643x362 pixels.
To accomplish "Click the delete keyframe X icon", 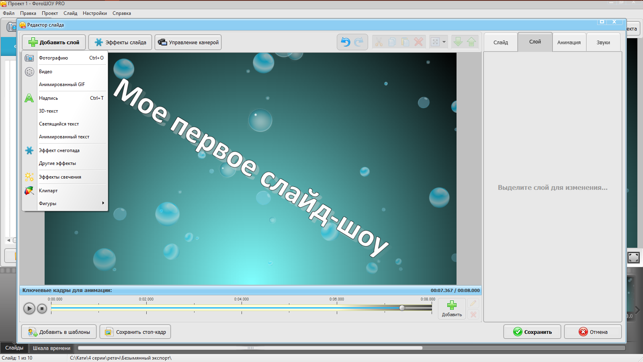I will 473,315.
